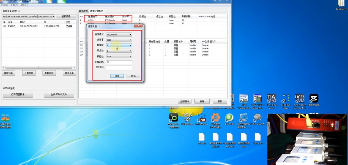Image resolution: width=348 pixels, height=165 pixels.
Task: Open the 校验位 None dropdown
Action: tap(119, 56)
